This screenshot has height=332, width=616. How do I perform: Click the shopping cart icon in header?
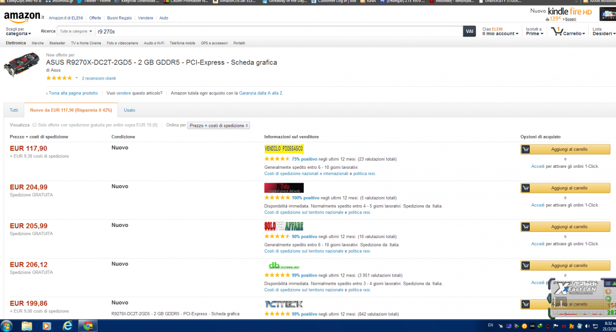(x=556, y=31)
